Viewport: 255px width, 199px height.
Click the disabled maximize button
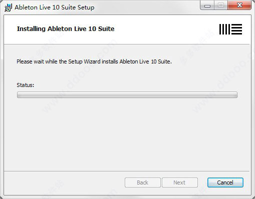pos(221,5)
